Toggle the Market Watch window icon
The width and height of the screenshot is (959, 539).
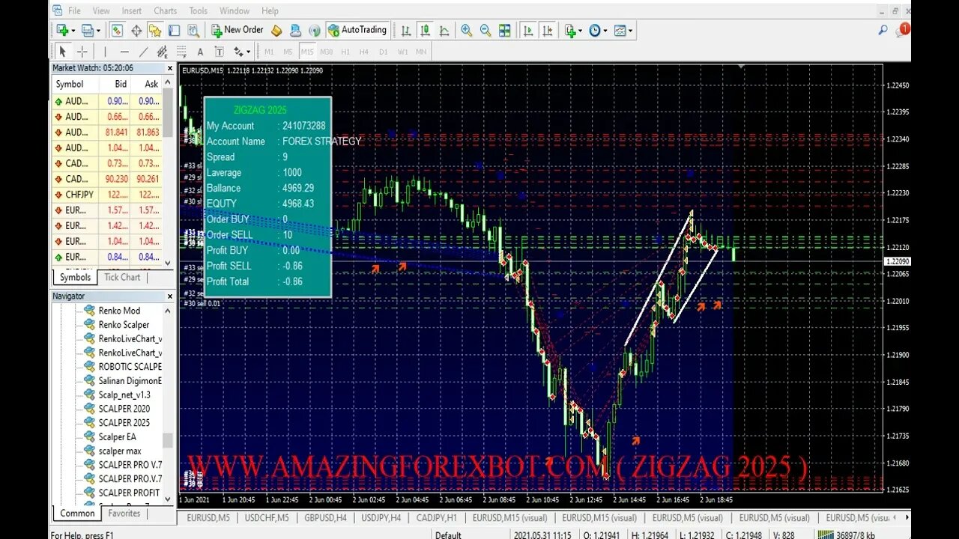[x=117, y=31]
